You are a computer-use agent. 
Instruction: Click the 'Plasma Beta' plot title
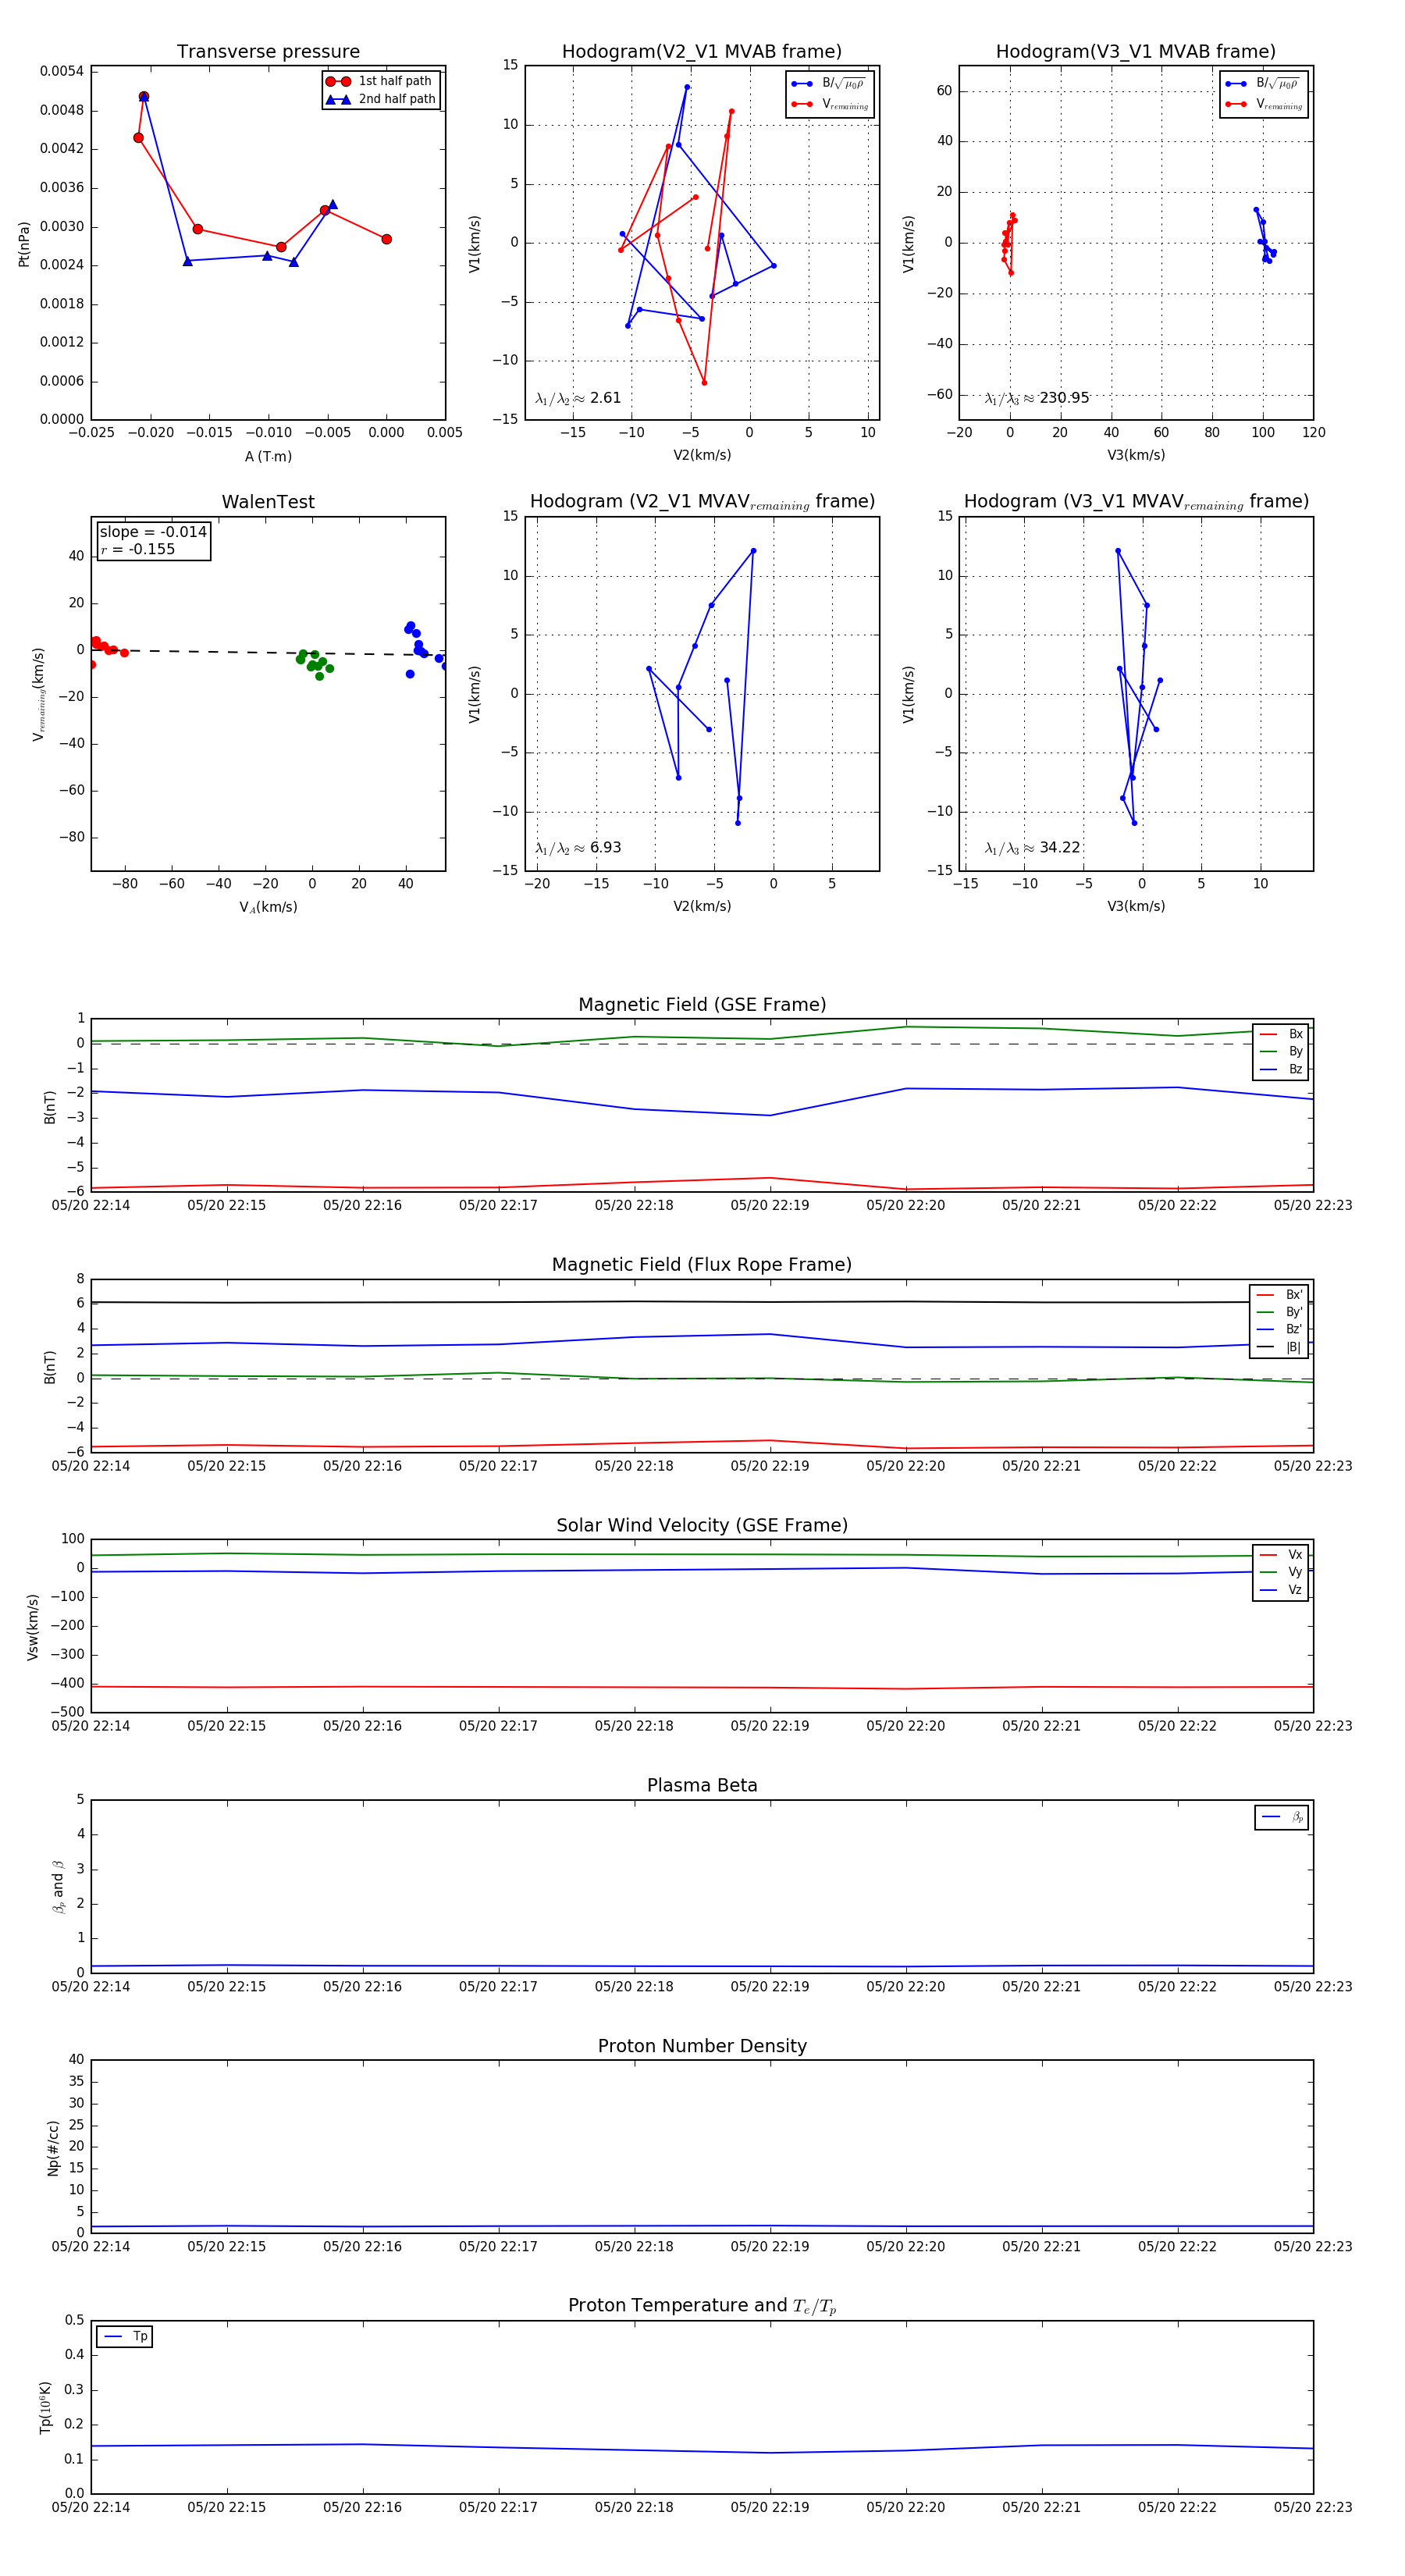coord(702,1786)
